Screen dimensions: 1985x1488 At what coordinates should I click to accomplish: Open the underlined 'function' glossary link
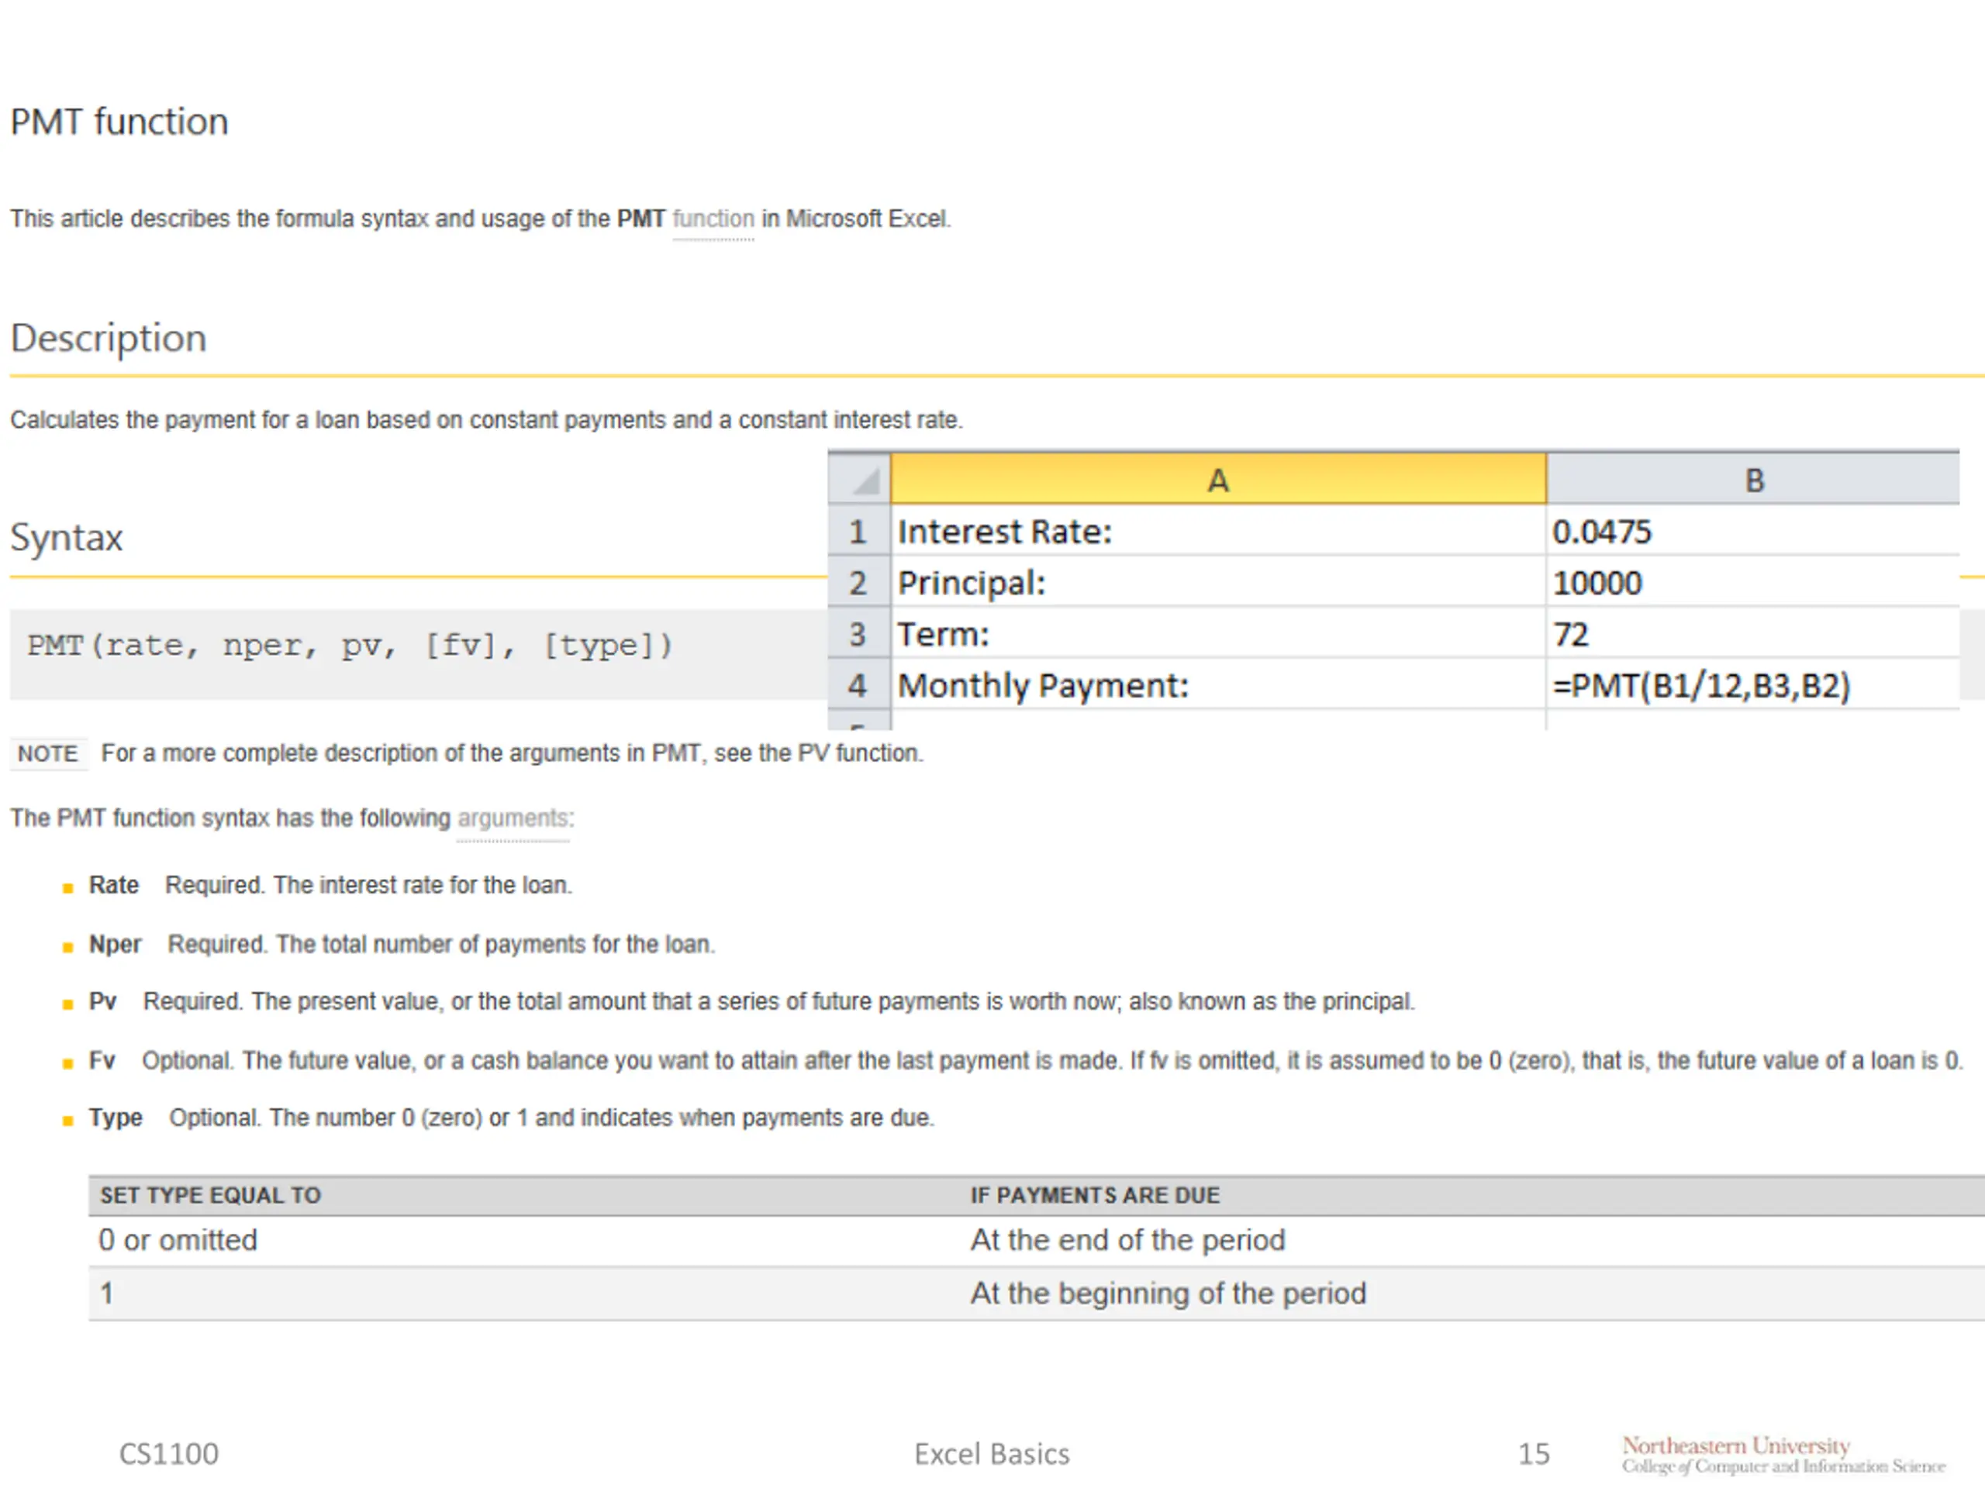(713, 219)
